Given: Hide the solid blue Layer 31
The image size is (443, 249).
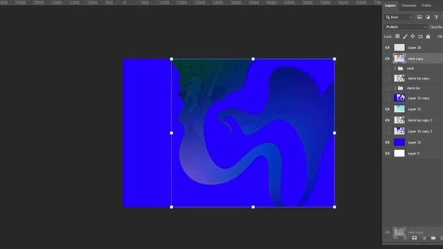Looking at the screenshot, I should click(388, 142).
